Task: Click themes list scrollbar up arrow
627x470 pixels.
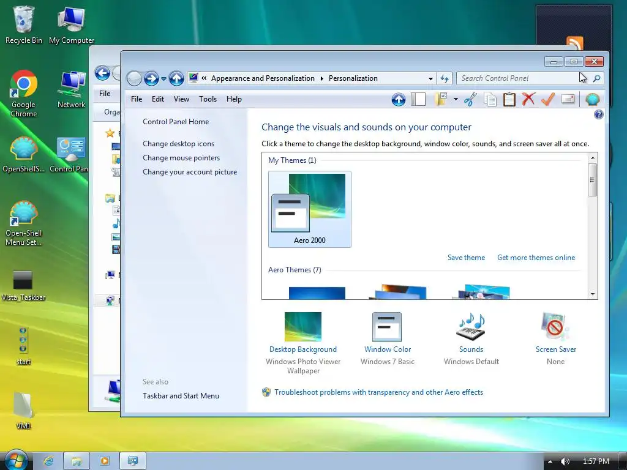Action: [593, 158]
